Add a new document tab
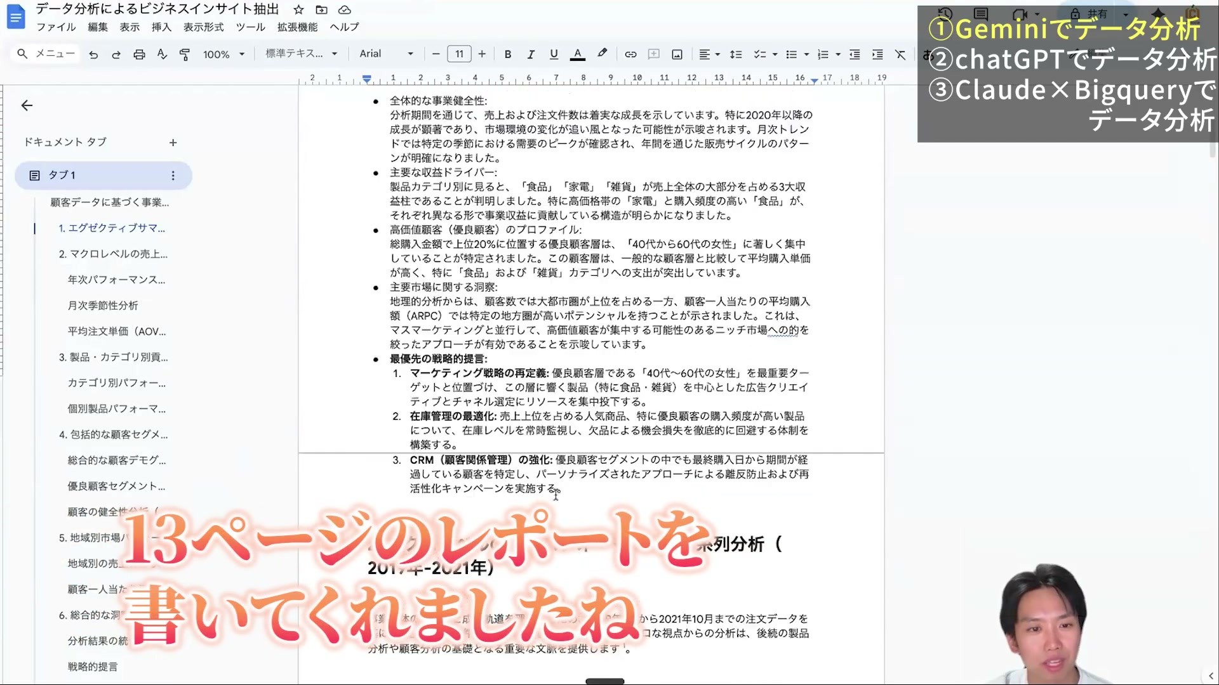 (173, 143)
